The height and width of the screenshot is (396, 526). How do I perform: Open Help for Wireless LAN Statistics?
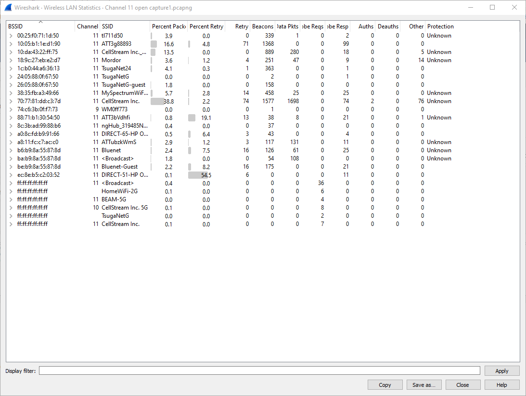click(502, 385)
